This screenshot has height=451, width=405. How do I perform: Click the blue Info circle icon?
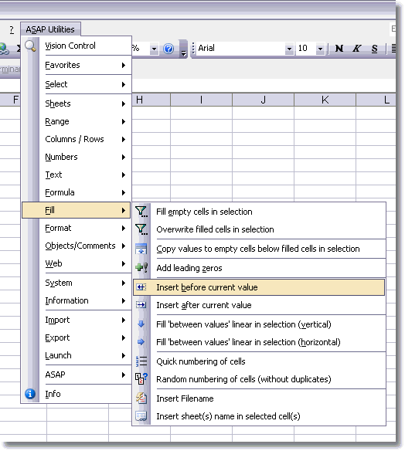point(30,394)
